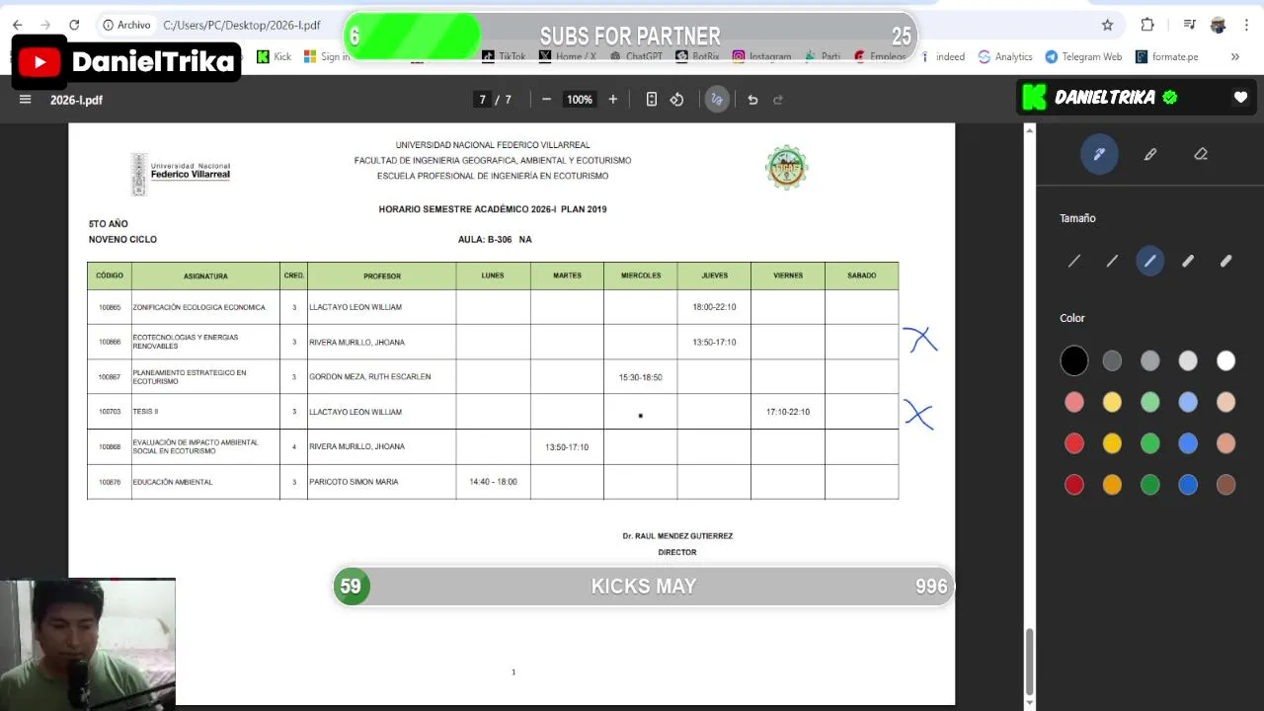Open the Sign in bookmark
This screenshot has height=711, width=1264.
pos(327,56)
